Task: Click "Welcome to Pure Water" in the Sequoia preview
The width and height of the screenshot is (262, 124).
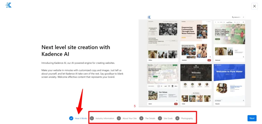Action: (x=229, y=72)
